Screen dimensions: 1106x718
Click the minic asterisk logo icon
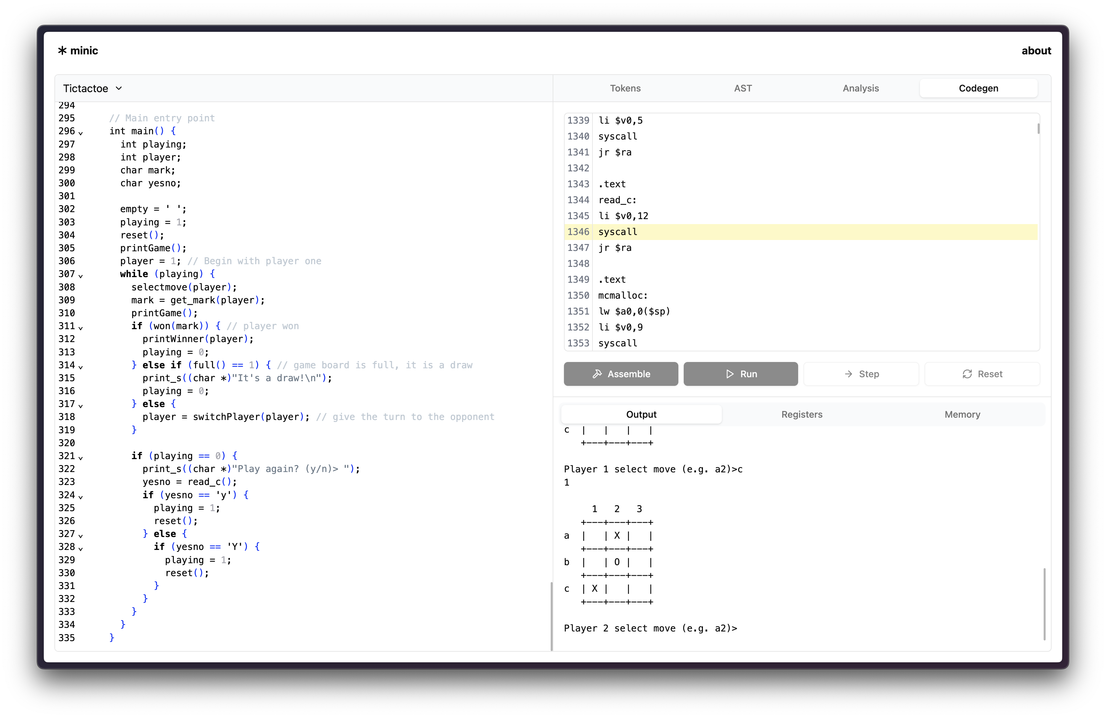(62, 51)
